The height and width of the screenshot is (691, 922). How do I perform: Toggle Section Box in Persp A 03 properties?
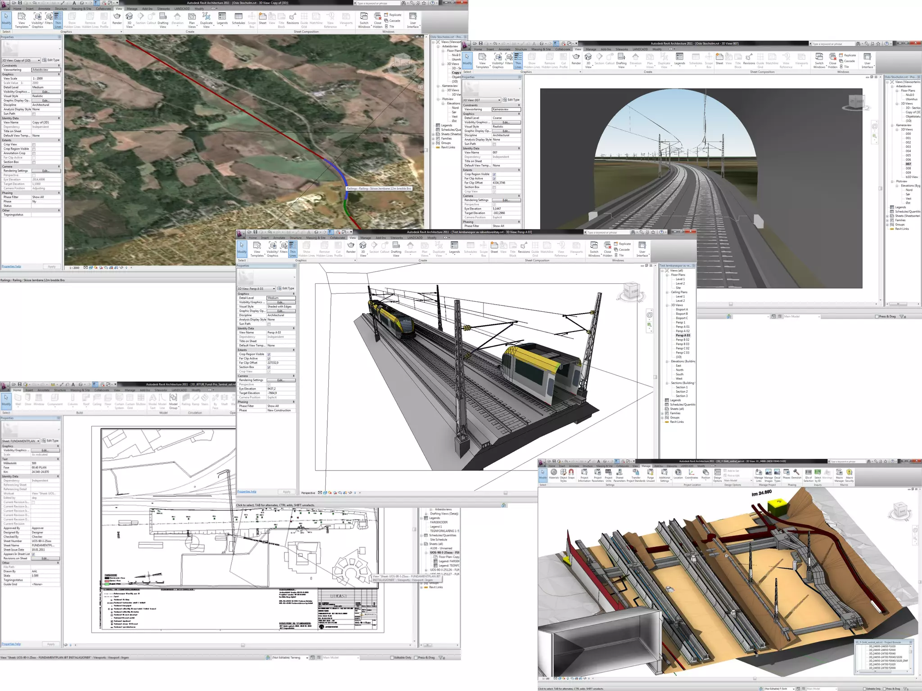coord(269,367)
